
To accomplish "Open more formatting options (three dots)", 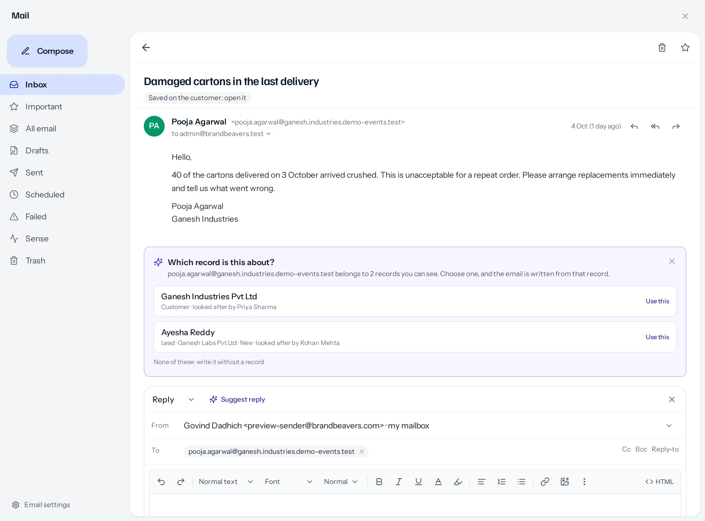I will point(584,482).
